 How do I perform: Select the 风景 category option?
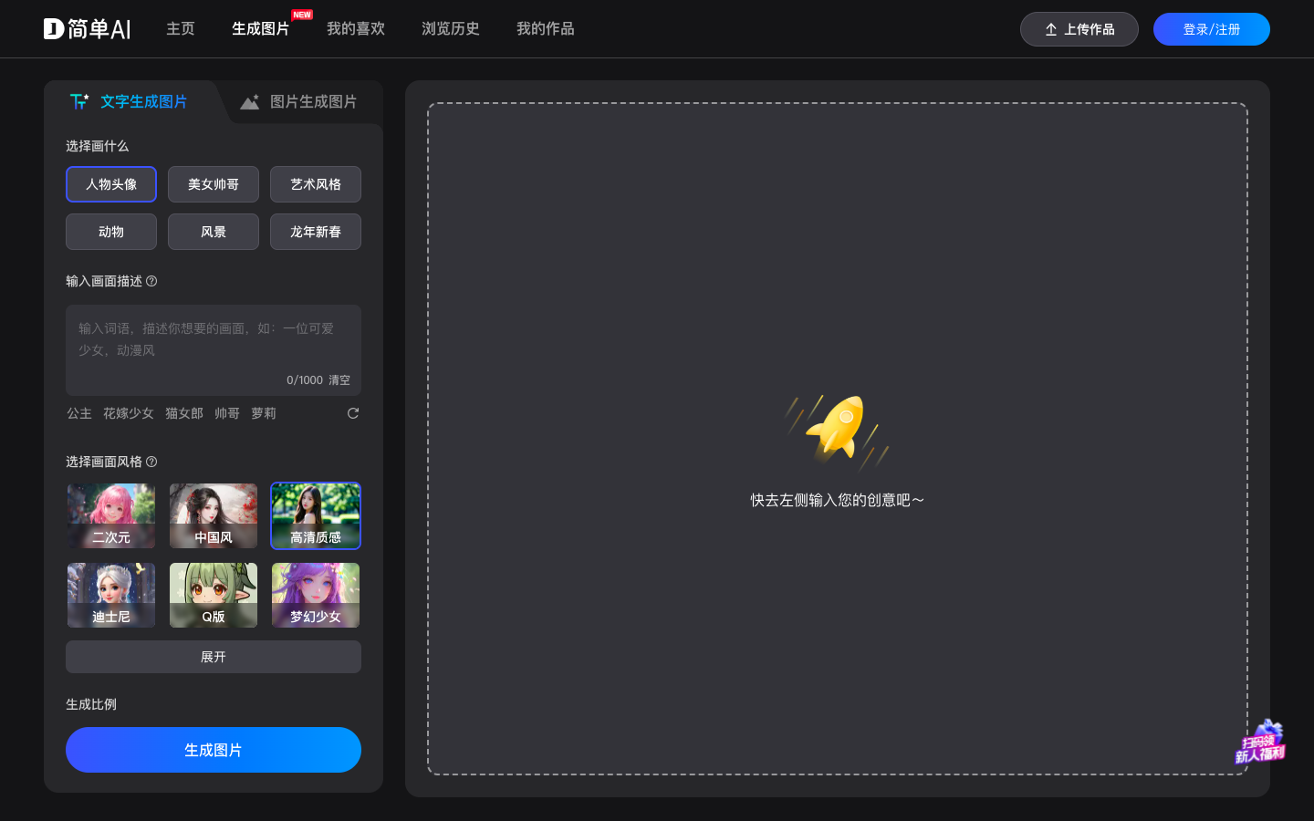pyautogui.click(x=213, y=231)
